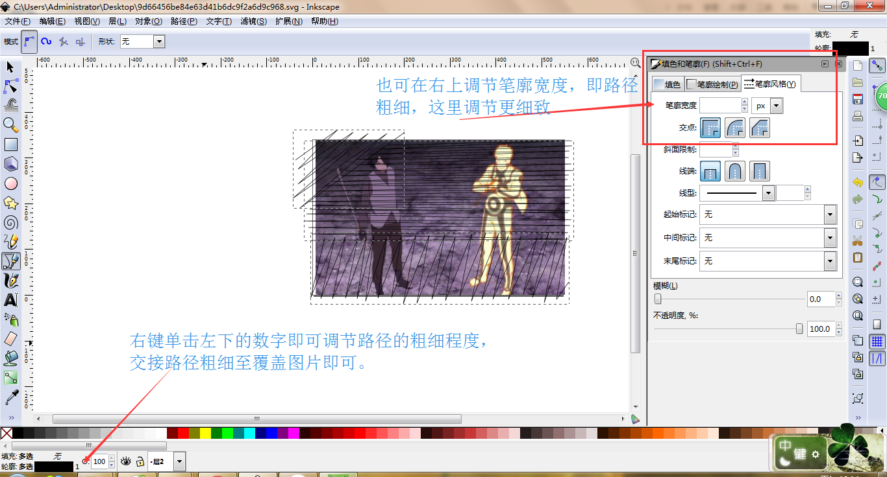887x477 pixels.
Task: Click the Save document floppy icon
Action: pyautogui.click(x=858, y=99)
